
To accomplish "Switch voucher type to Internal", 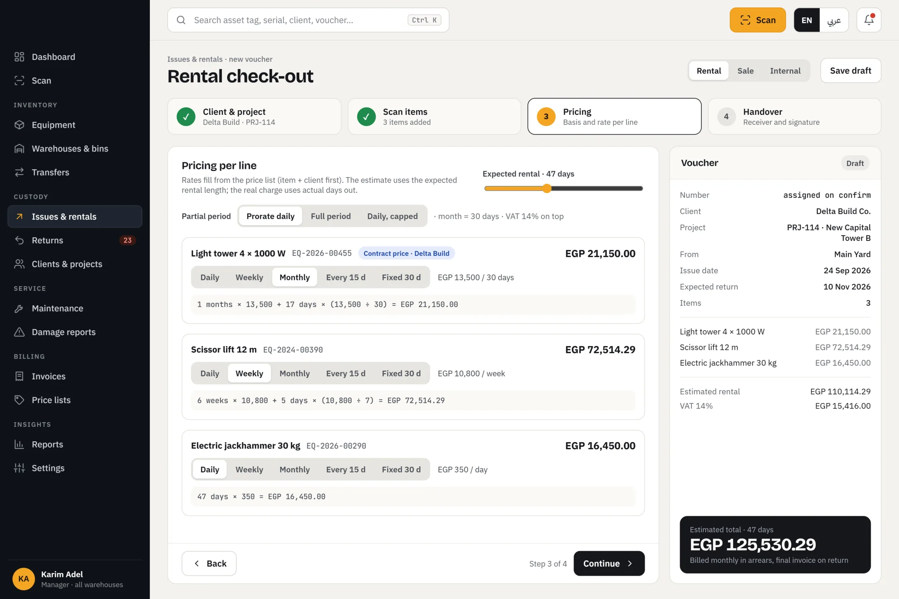I will [785, 71].
